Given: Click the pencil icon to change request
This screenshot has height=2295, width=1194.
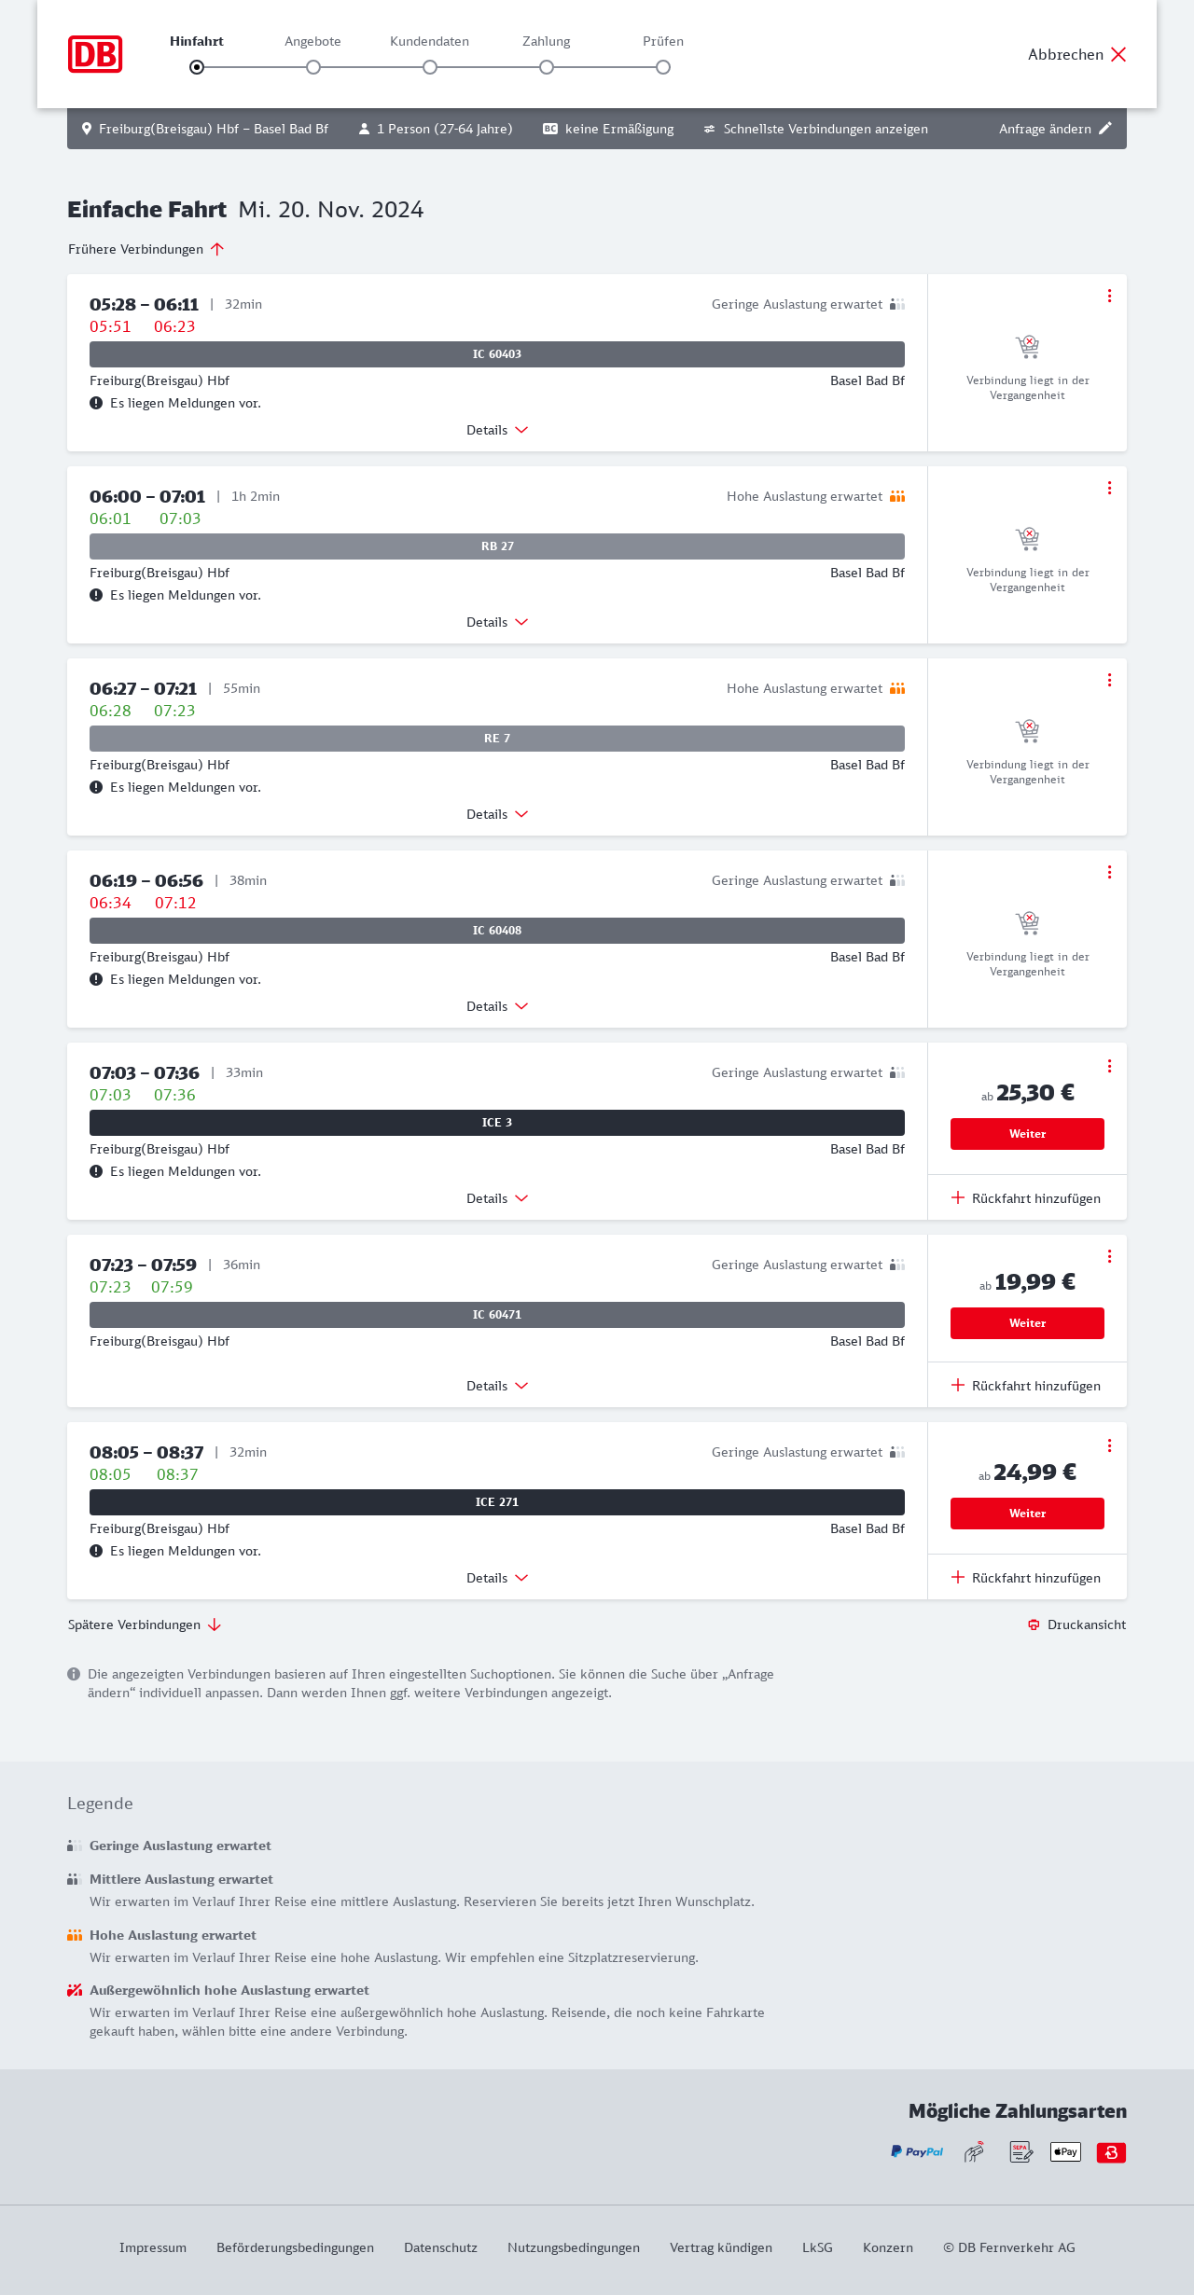Looking at the screenshot, I should [1105, 129].
